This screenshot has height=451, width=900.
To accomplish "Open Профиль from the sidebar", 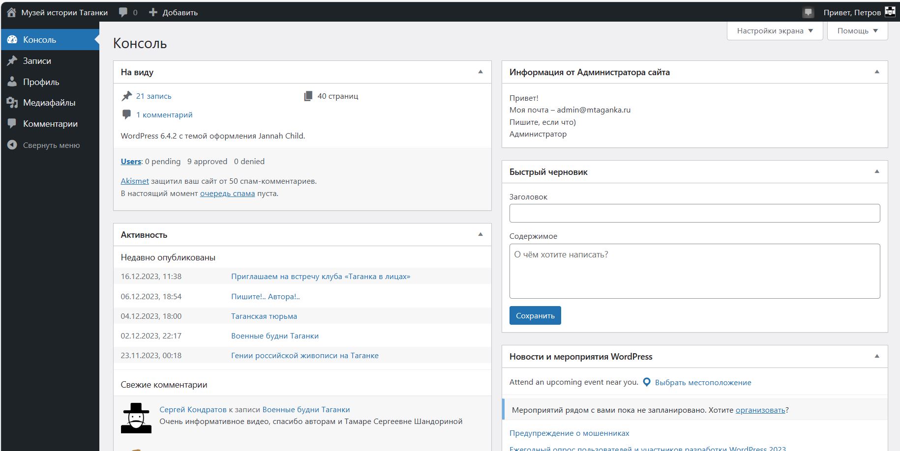I will [x=50, y=82].
